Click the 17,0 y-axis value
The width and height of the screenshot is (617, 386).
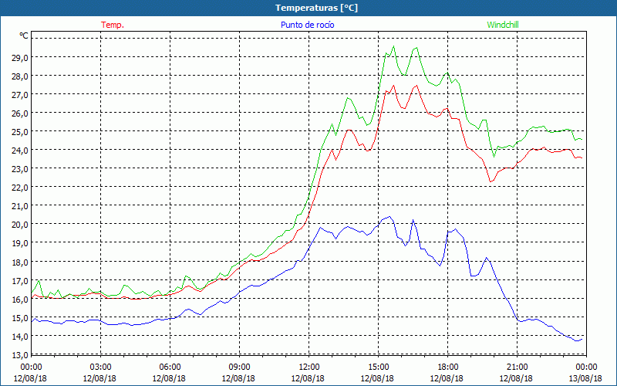point(20,280)
